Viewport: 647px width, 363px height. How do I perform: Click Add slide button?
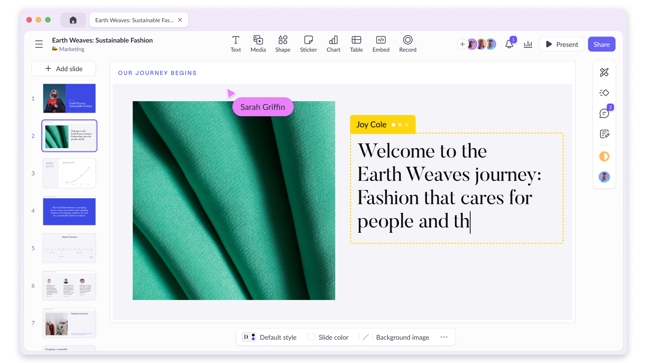point(64,69)
